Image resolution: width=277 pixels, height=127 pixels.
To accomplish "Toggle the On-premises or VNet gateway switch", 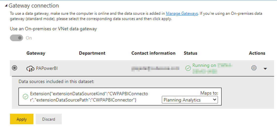I will (16, 38).
